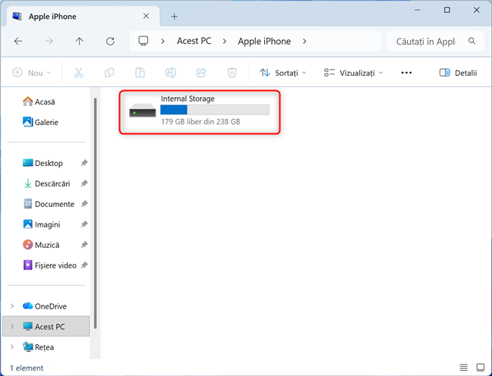Click the Internal Storage usage bar
The width and height of the screenshot is (492, 376).
tap(215, 110)
